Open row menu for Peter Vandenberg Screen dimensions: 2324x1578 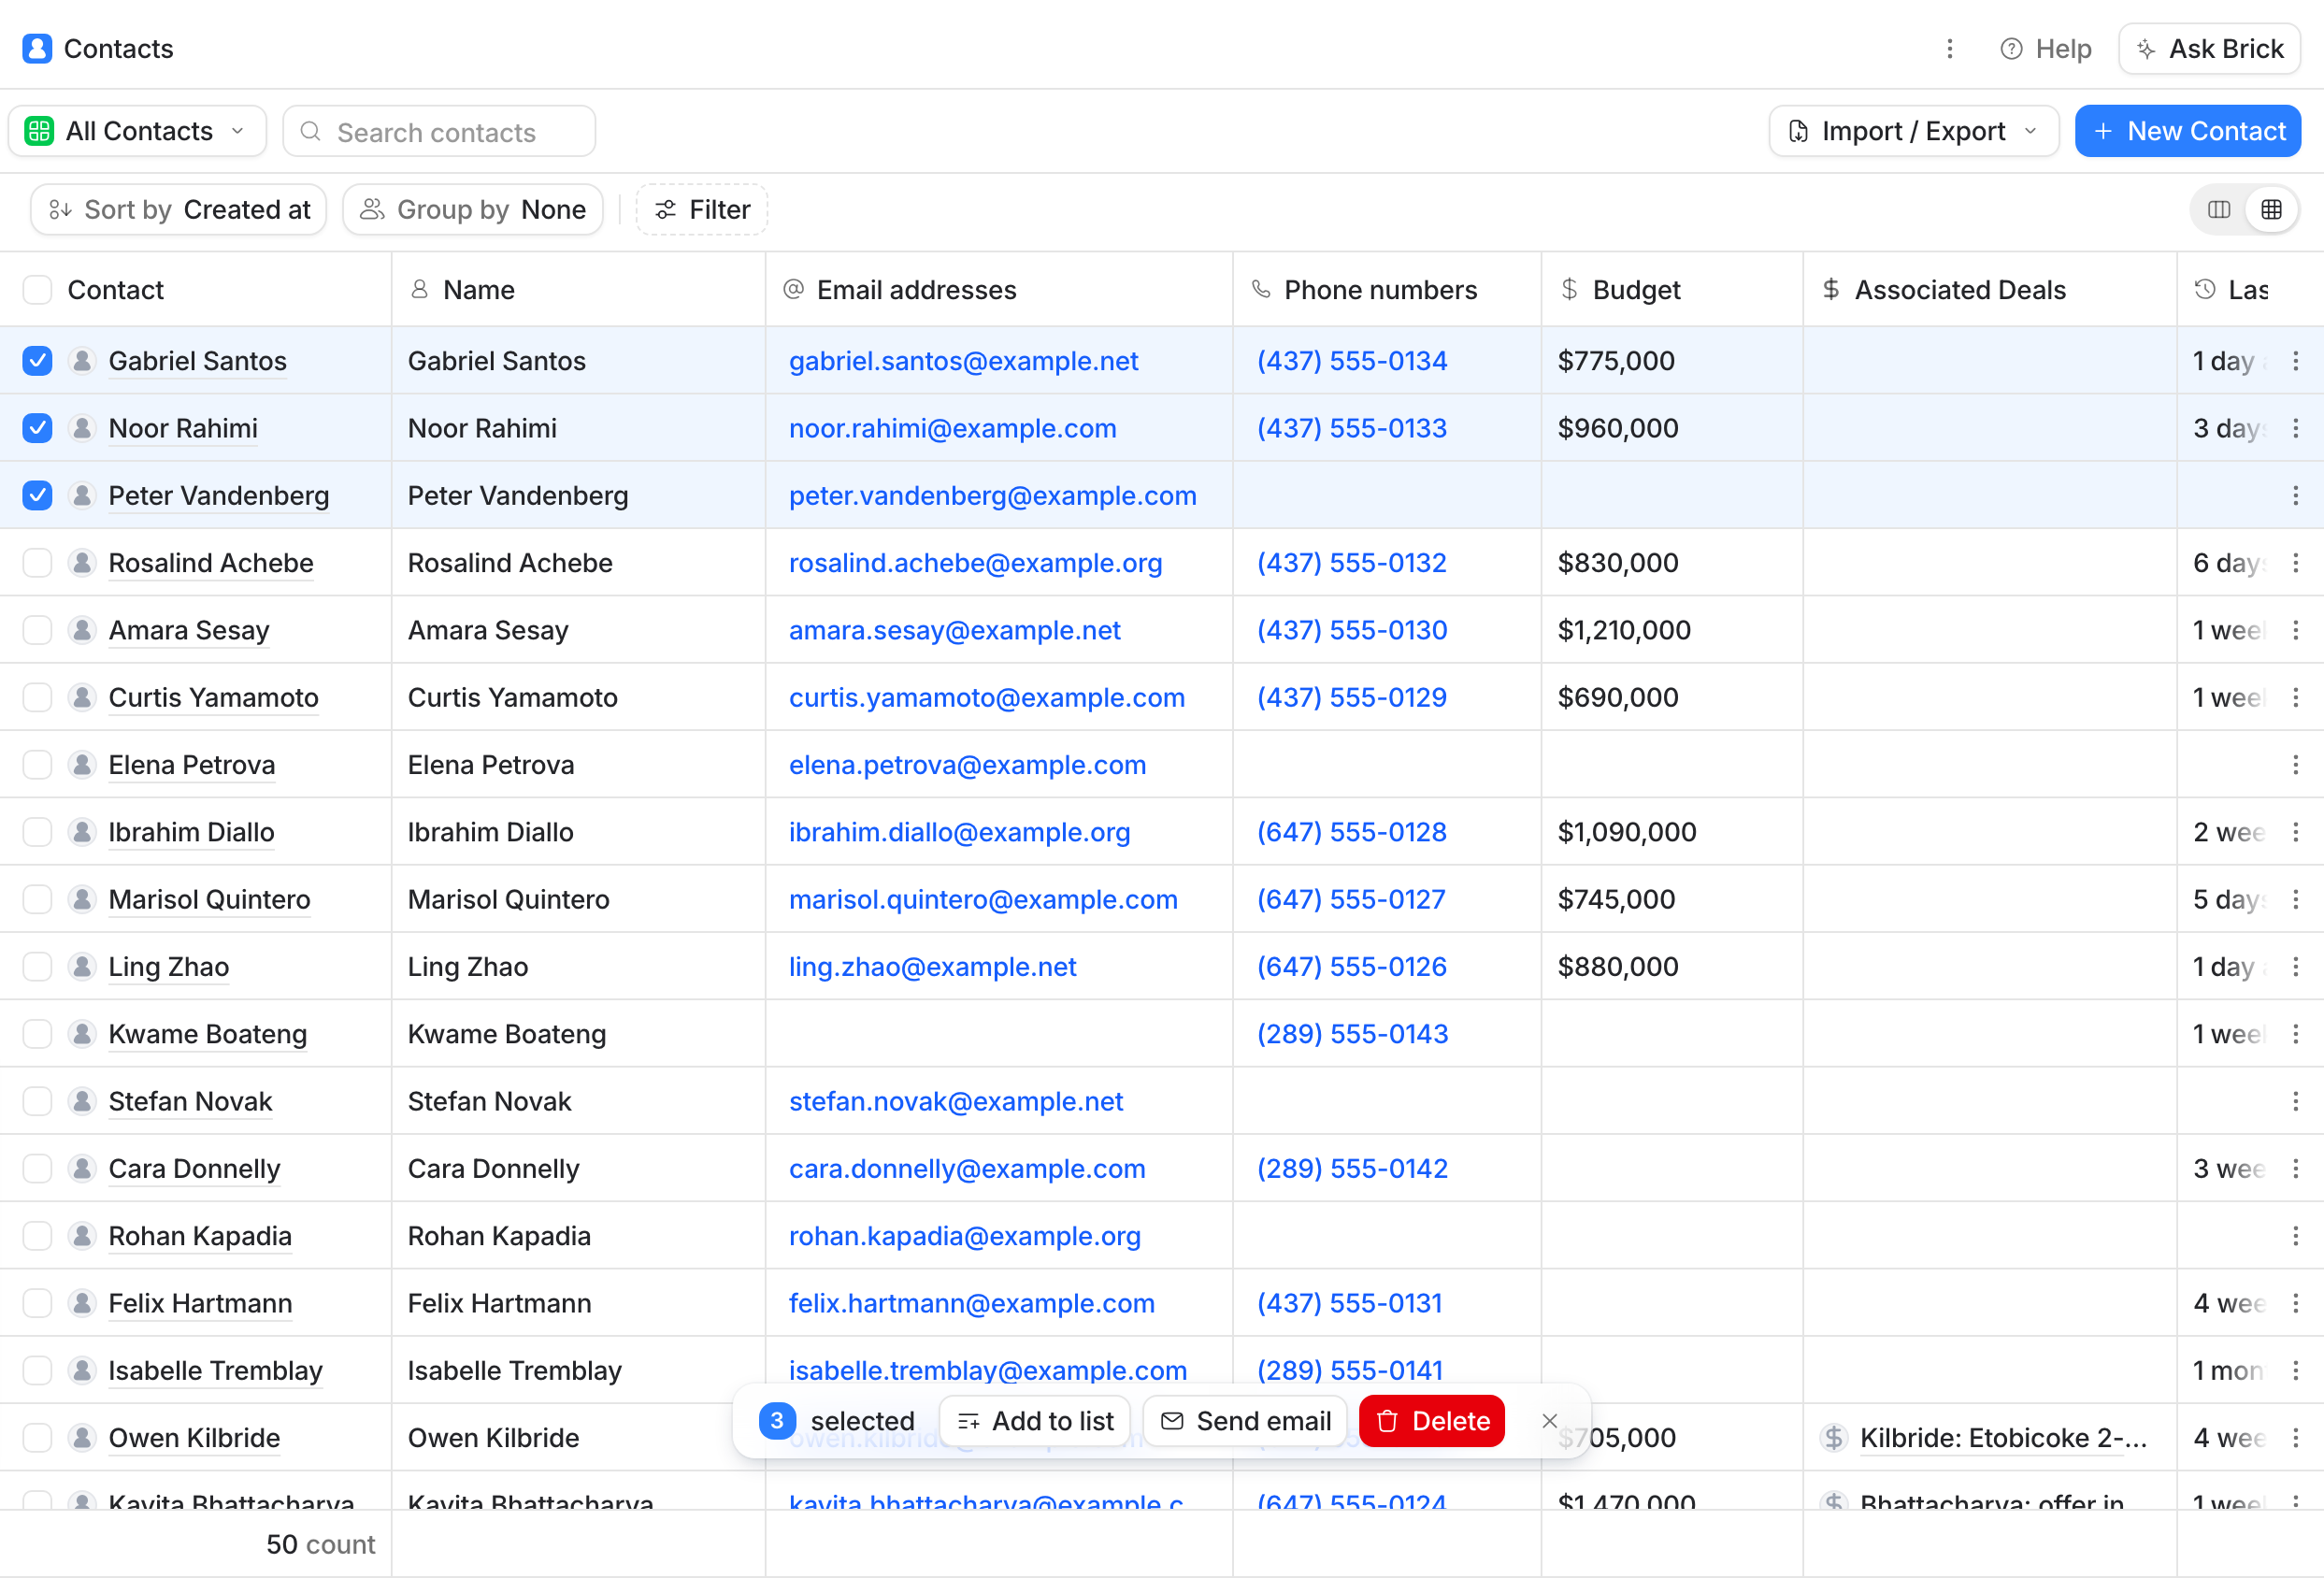[2295, 496]
